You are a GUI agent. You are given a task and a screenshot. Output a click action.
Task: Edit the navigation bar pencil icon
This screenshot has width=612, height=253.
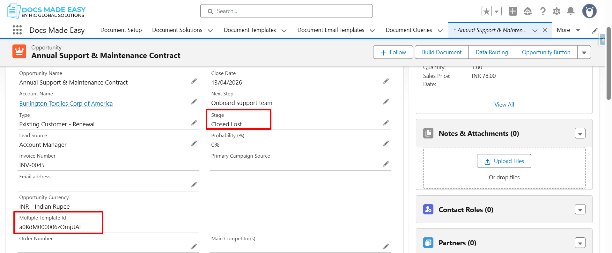[595, 31]
